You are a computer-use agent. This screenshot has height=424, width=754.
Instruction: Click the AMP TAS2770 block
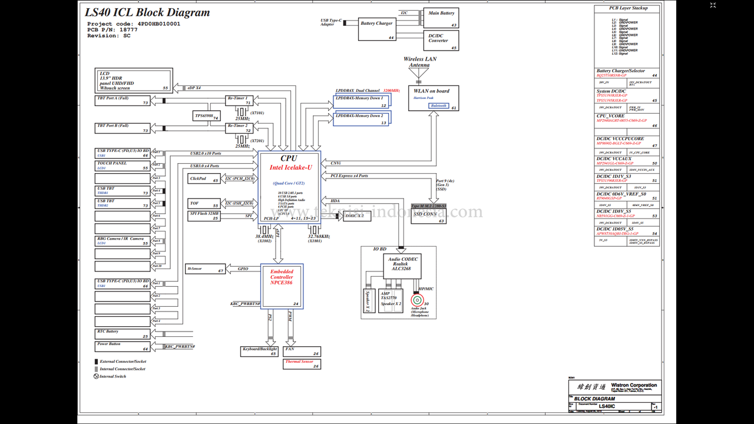[390, 301]
